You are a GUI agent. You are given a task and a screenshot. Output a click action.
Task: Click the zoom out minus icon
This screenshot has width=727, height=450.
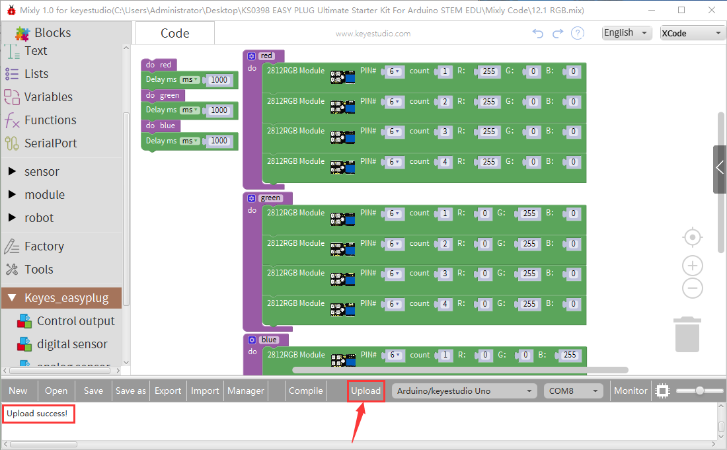[x=692, y=288]
